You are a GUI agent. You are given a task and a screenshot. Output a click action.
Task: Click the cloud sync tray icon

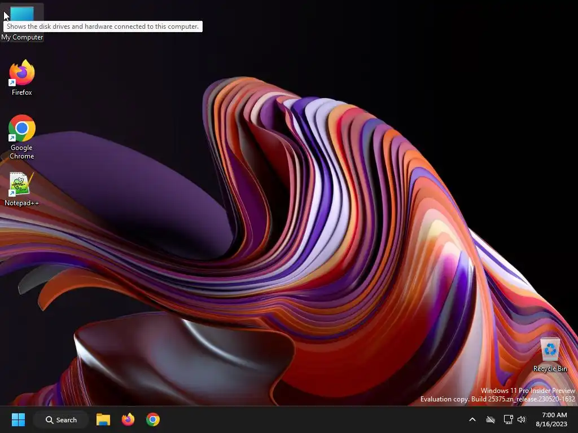(491, 419)
